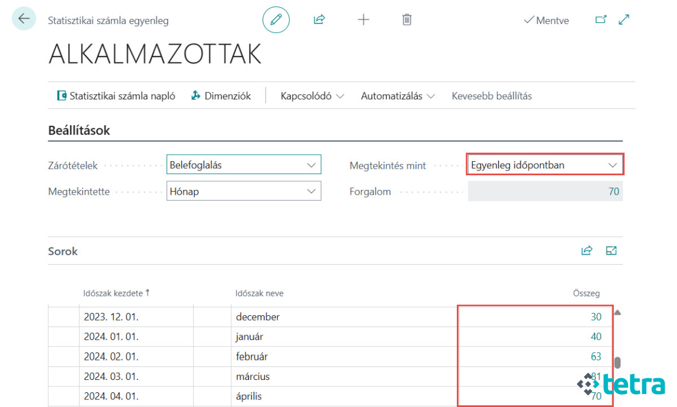This screenshot has height=407, width=677.
Task: Open the Megtekintette dropdown
Action: click(312, 191)
